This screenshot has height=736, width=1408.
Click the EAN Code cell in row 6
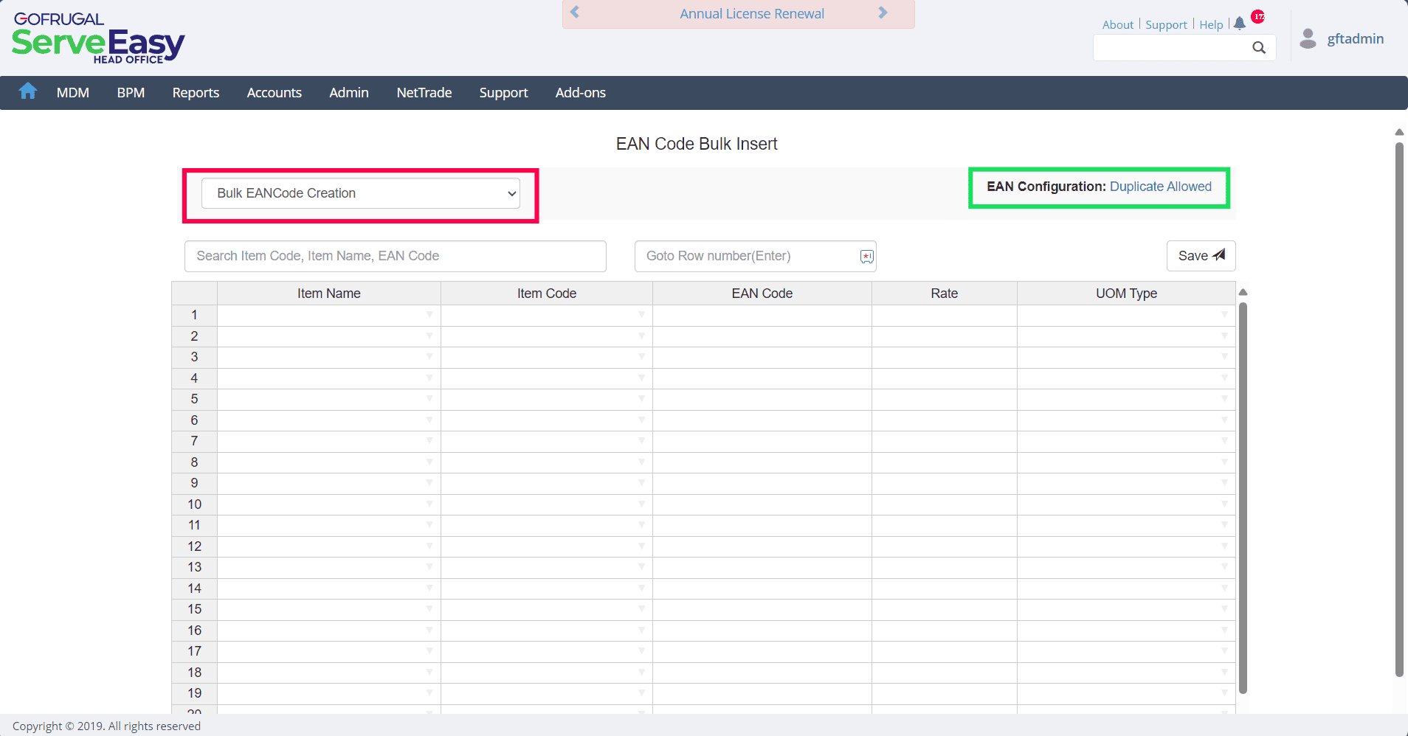coord(762,420)
